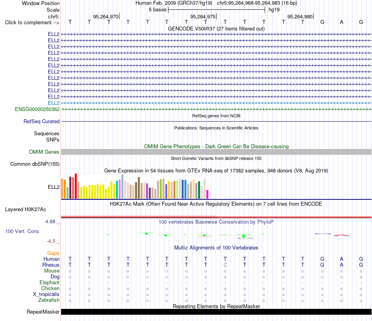Click the ENSG00000250362 gene label

pos(37,109)
